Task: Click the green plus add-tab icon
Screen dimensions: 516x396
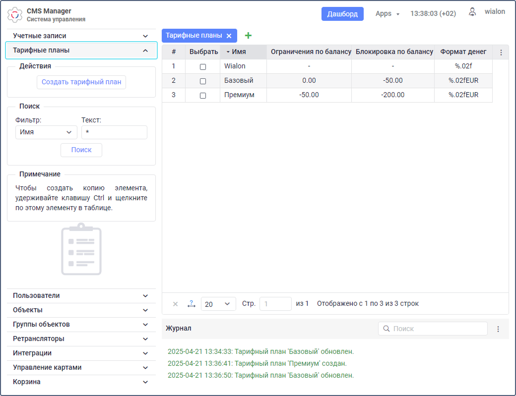Action: click(x=249, y=36)
